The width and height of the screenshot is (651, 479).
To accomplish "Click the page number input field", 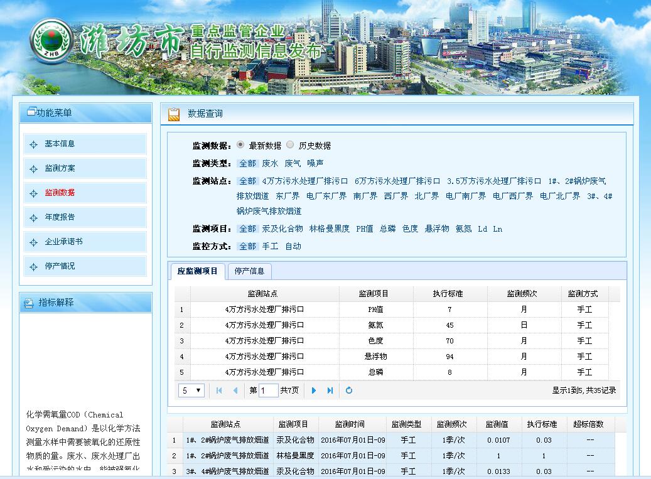I will tap(269, 390).
